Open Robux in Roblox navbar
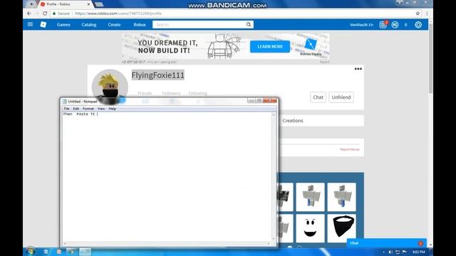456x256 pixels. pyautogui.click(x=140, y=25)
